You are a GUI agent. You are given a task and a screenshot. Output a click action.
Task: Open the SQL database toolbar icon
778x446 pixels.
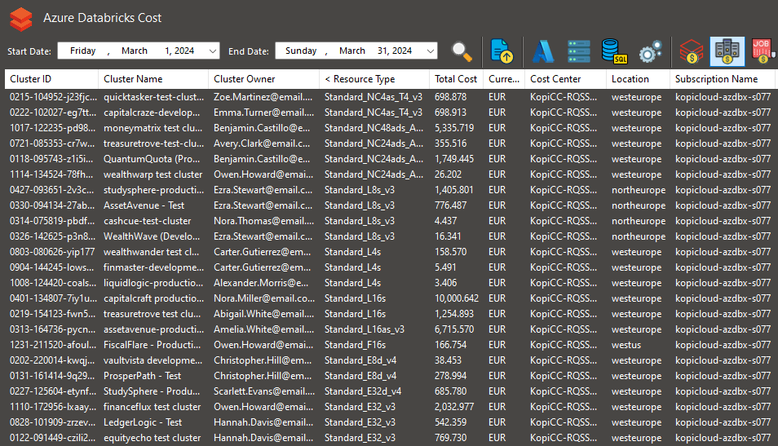[614, 51]
